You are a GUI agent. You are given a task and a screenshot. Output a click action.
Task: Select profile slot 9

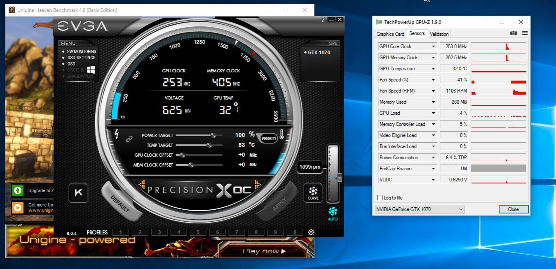[x=275, y=232]
